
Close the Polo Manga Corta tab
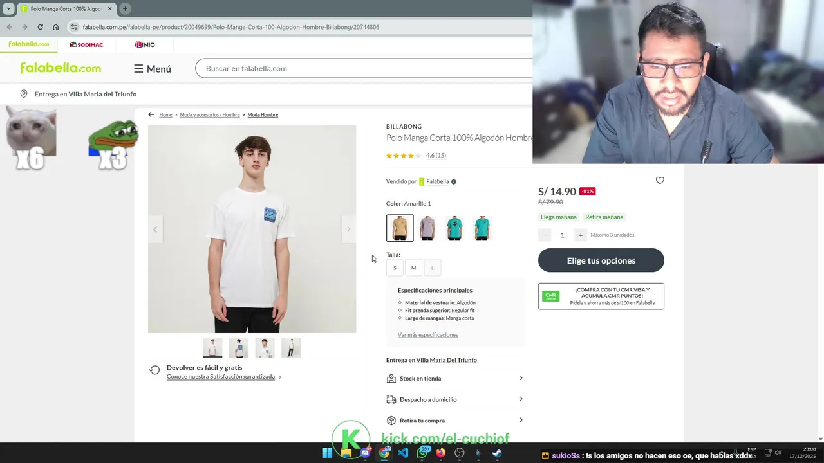110,8
